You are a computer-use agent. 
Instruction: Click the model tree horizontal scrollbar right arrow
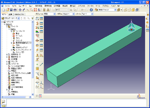[30, 97]
